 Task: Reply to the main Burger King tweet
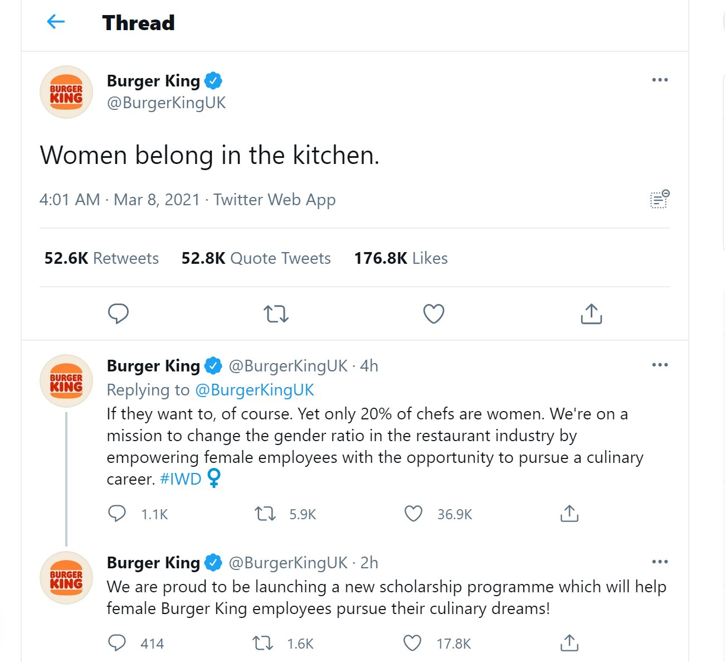coord(118,314)
